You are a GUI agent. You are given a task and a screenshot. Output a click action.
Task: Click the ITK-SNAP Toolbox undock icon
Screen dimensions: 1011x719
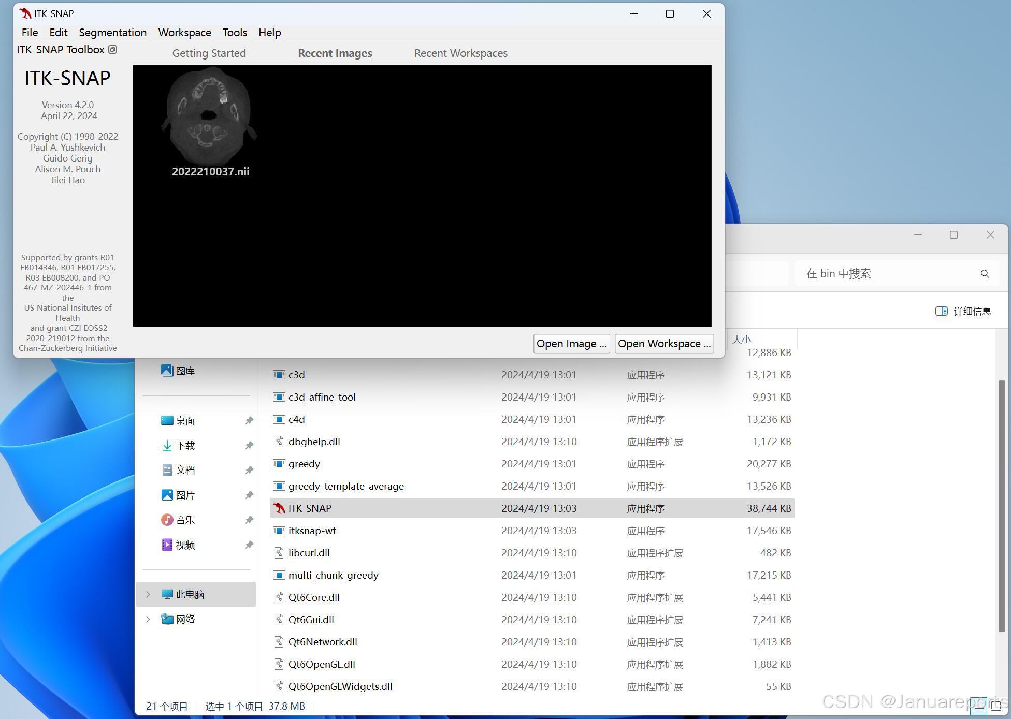[x=112, y=50]
